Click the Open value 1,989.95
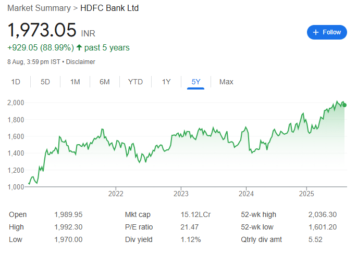This screenshot has height=255, width=357. (68, 214)
